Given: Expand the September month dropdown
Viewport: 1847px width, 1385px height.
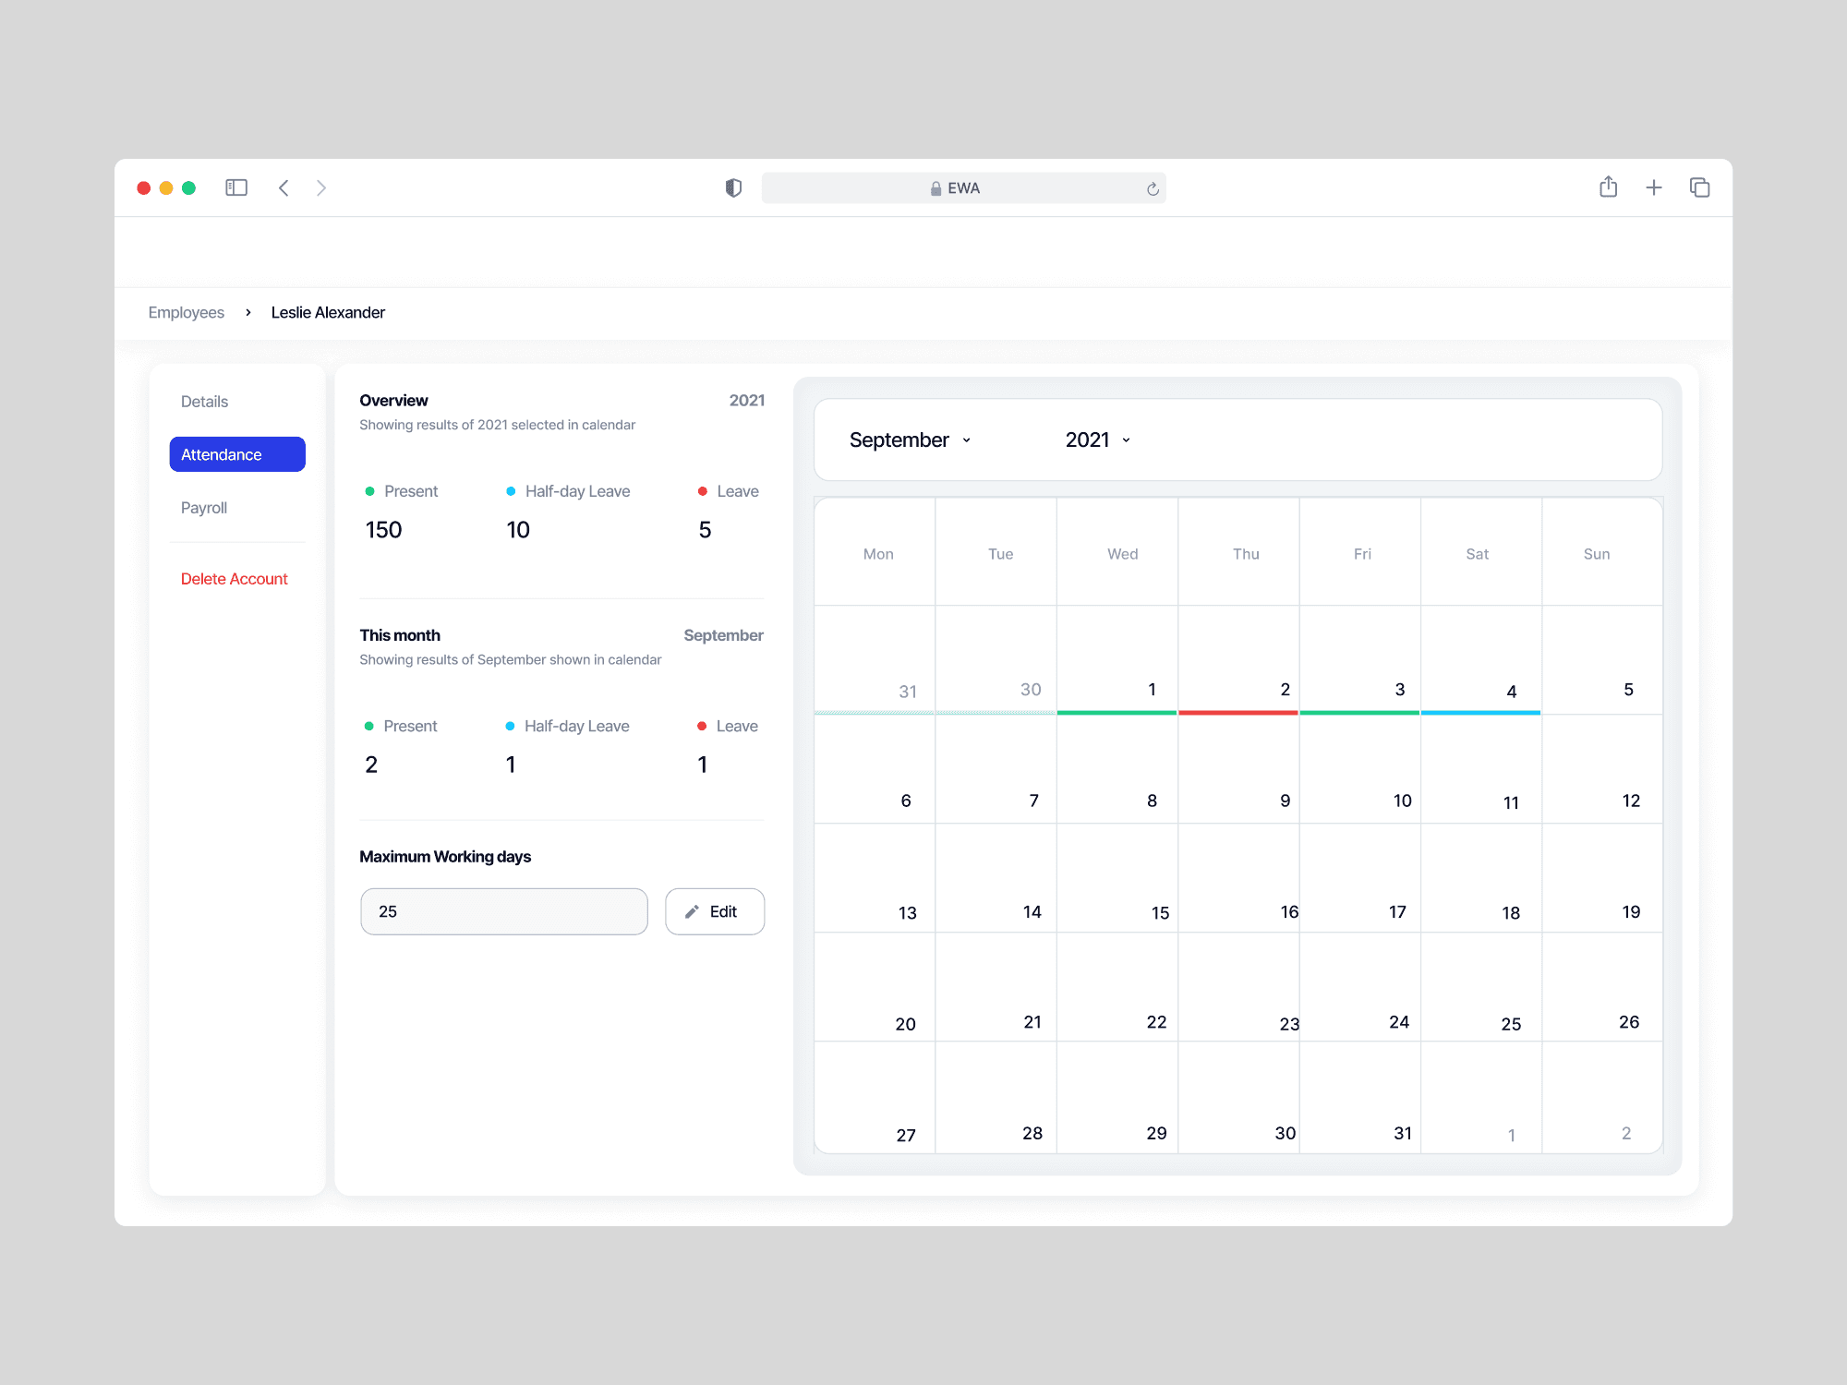Looking at the screenshot, I should coord(910,440).
